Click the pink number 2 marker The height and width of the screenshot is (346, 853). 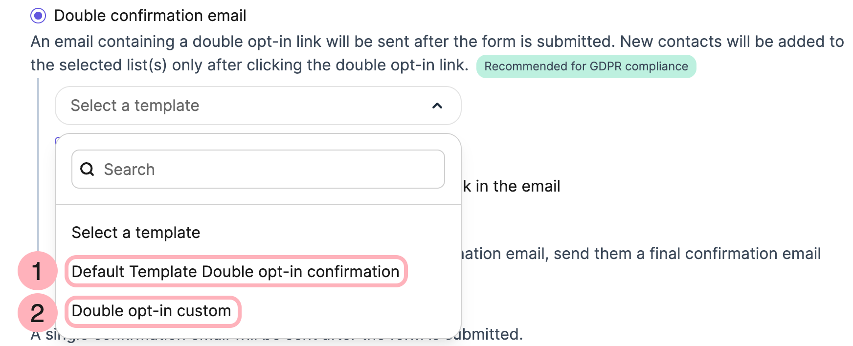pos(37,313)
